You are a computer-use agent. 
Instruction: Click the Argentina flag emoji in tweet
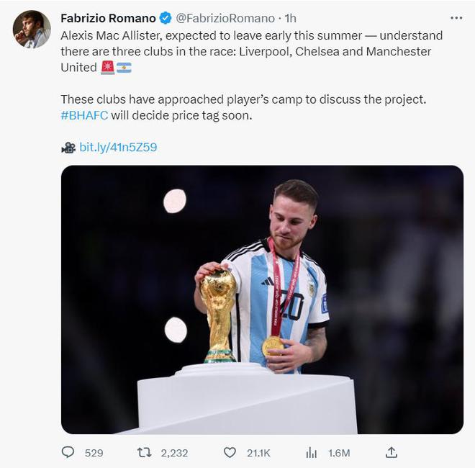[125, 68]
